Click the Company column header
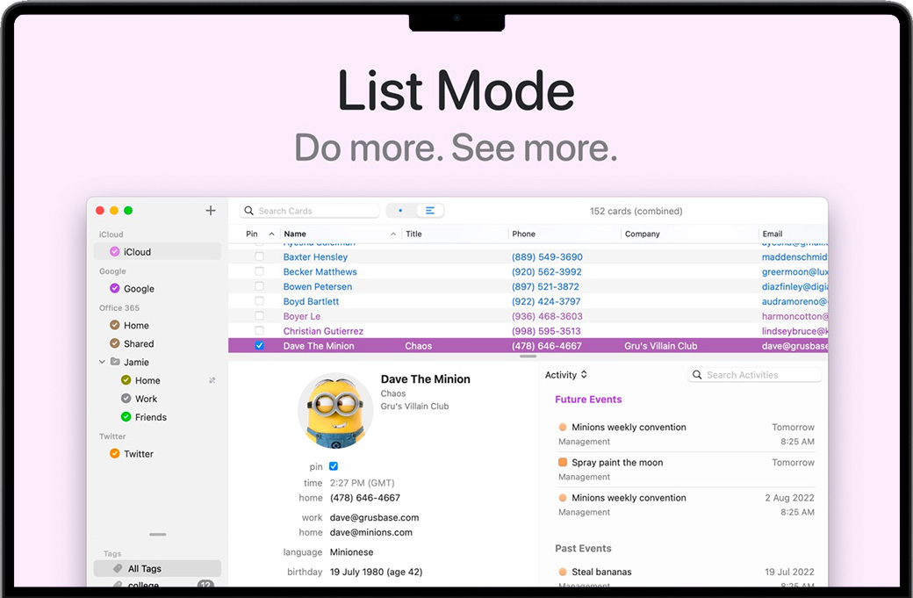The height and width of the screenshot is (598, 913). (x=643, y=234)
